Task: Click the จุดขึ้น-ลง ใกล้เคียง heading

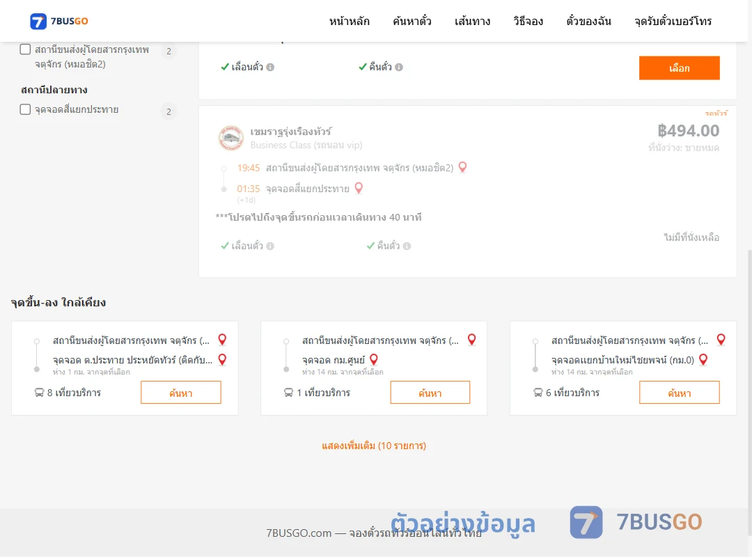Action: pyautogui.click(x=58, y=302)
